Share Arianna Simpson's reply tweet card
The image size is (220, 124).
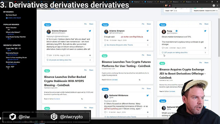pyautogui.click(x=91, y=24)
